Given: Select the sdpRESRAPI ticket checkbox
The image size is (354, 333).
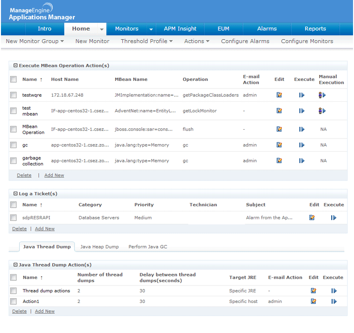Looking at the screenshot, I should coord(14,218).
